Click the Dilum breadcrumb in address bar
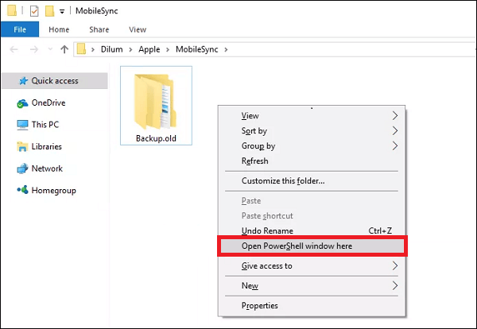The image size is (477, 329). (x=112, y=49)
